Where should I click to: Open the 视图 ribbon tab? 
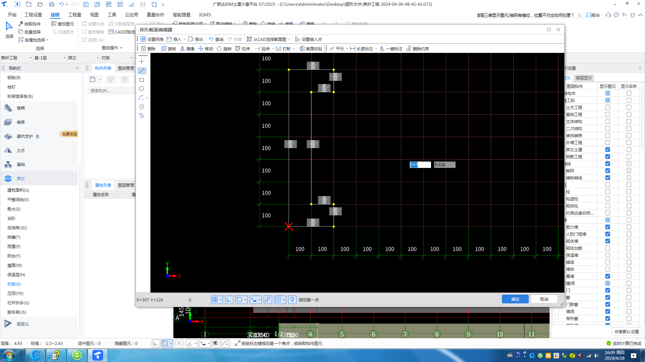94,15
